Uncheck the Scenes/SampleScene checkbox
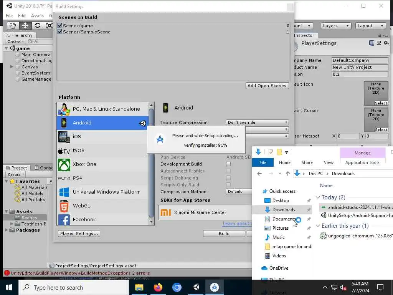 click(x=59, y=31)
